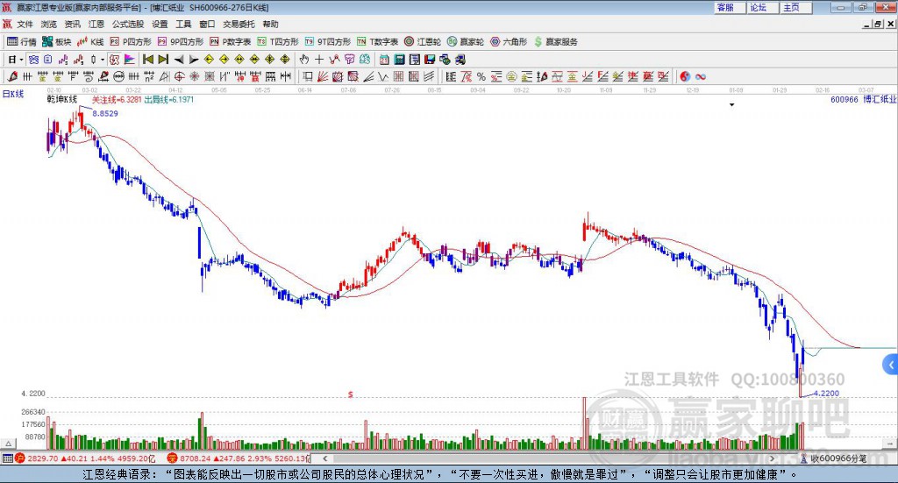This screenshot has height=483, width=898.
Task: Click 出局线=6.1971 value
Action: pyautogui.click(x=169, y=100)
